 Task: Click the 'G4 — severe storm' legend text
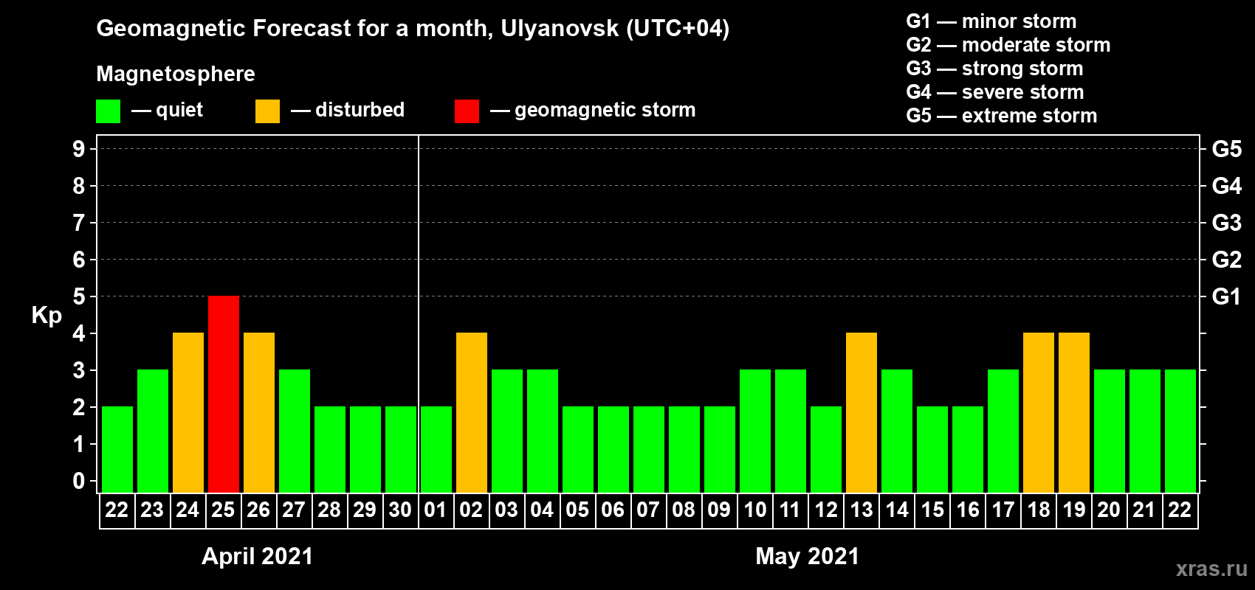pos(995,92)
